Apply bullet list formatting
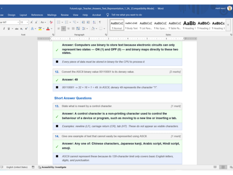 click(59, 22)
